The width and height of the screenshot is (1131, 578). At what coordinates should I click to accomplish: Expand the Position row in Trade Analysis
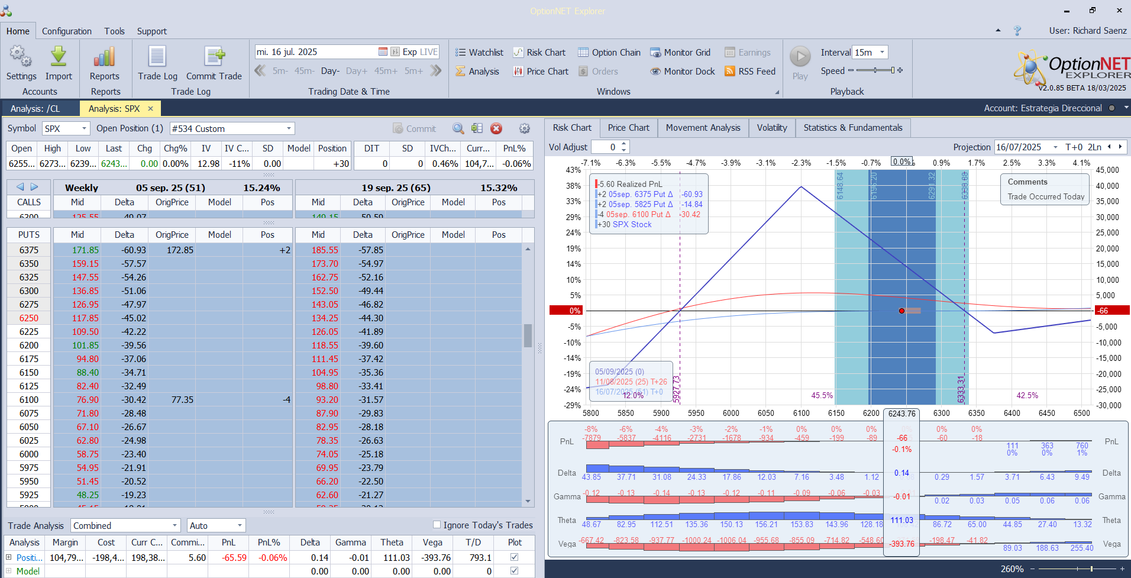pos(9,557)
